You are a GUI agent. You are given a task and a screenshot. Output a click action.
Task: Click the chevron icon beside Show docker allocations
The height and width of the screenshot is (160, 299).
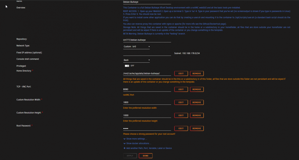click(124, 143)
